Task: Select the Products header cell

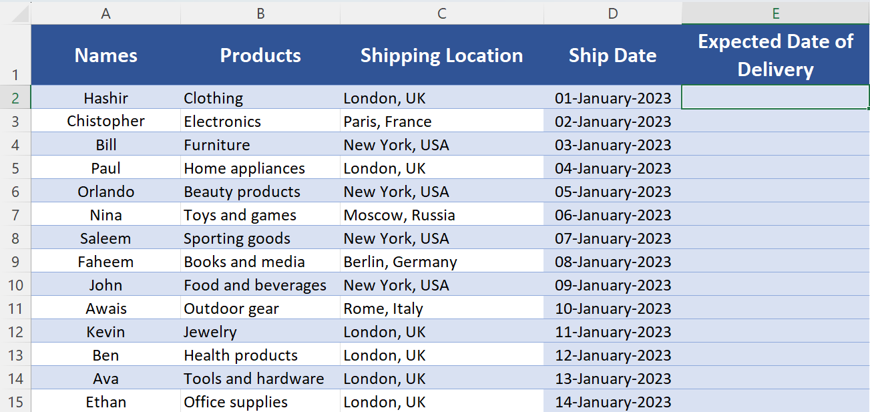Action: point(260,55)
